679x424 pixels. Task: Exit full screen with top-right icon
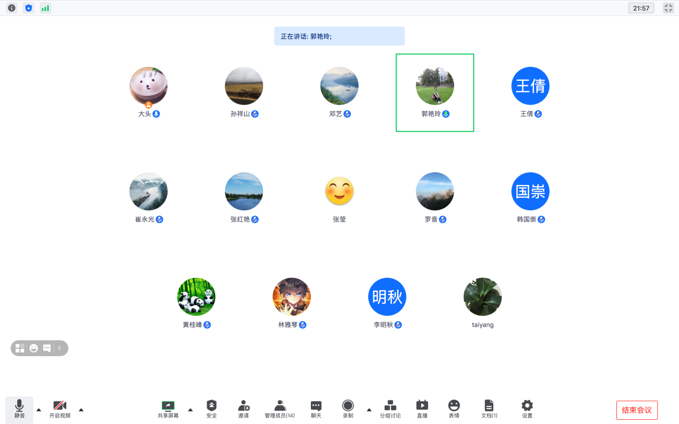point(668,8)
